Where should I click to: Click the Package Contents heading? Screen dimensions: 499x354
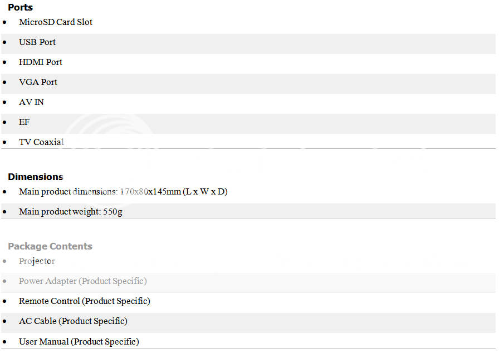[x=50, y=246]
